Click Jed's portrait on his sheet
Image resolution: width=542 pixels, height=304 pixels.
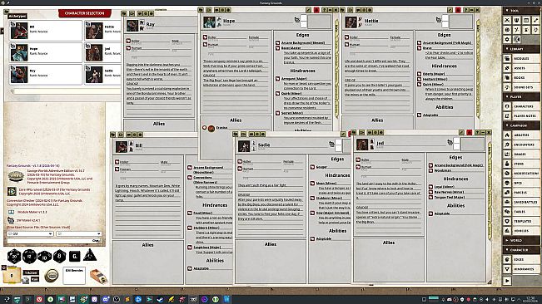[x=362, y=145]
